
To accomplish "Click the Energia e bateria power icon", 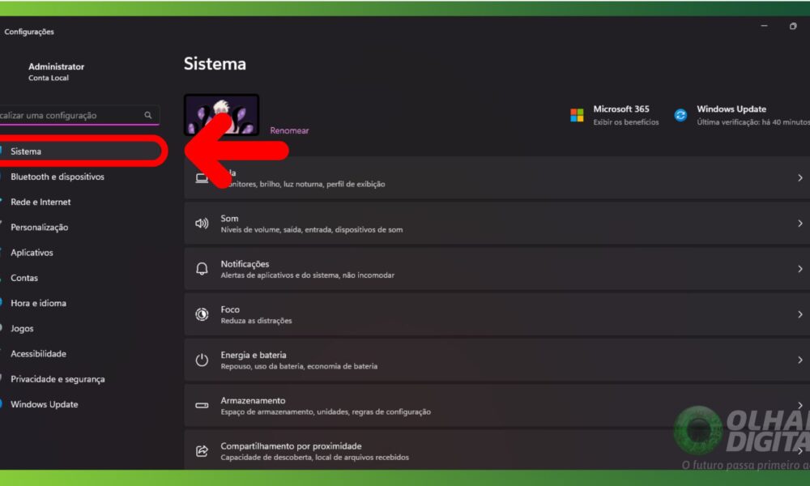I will point(202,360).
